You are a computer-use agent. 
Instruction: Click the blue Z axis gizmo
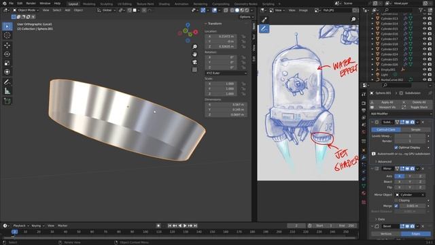click(188, 25)
